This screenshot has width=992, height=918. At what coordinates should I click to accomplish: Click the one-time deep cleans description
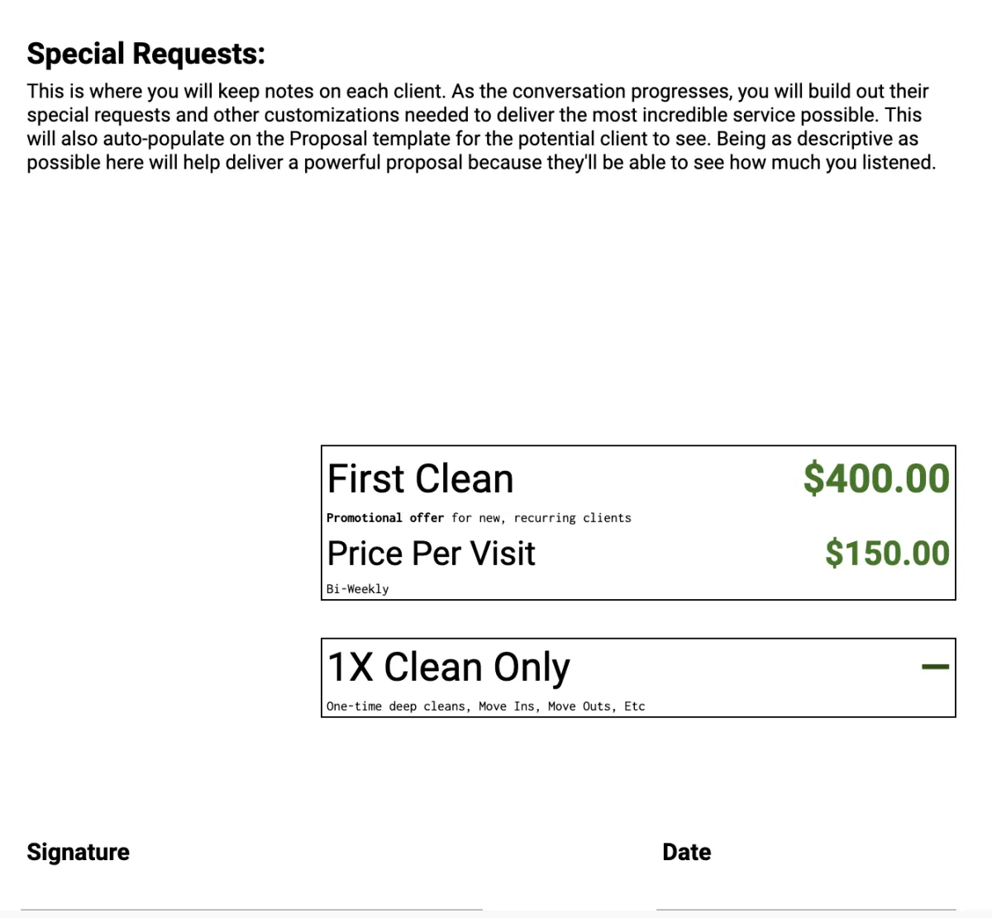coord(485,706)
